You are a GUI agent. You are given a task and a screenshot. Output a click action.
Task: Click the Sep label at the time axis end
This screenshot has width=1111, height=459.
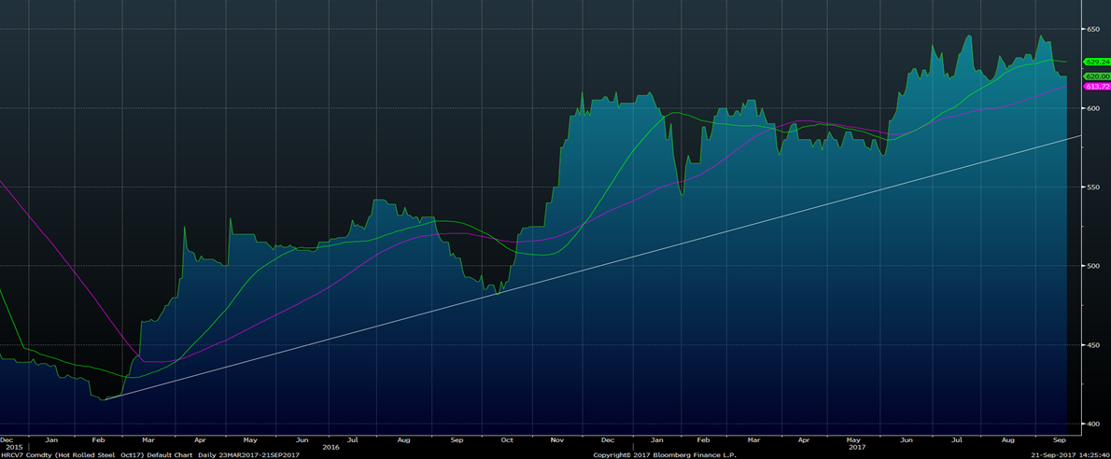pyautogui.click(x=1061, y=438)
